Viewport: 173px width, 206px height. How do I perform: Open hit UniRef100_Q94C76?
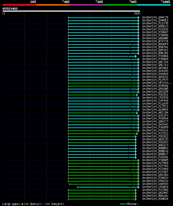(x=155, y=17)
